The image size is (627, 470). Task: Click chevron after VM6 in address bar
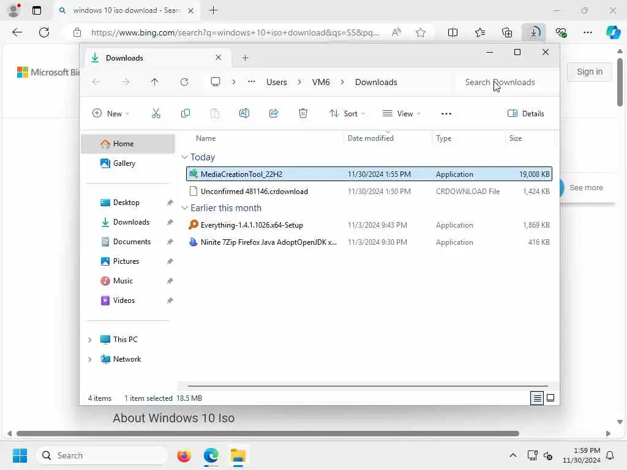342,82
